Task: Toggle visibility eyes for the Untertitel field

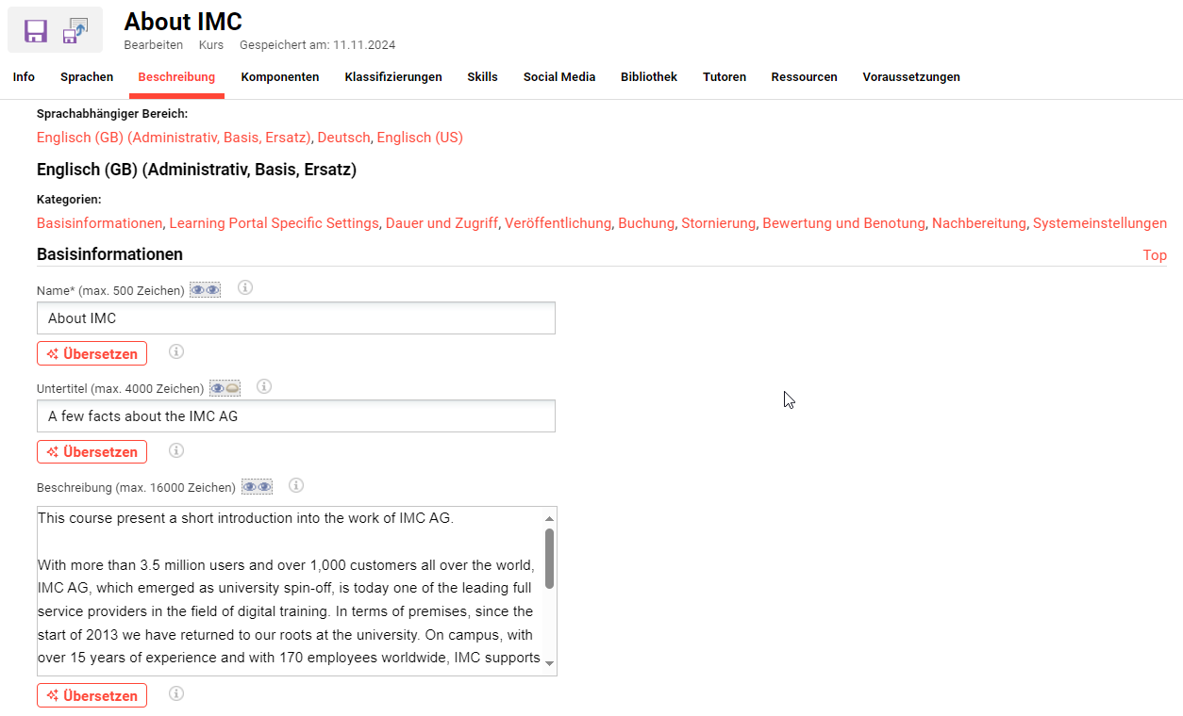Action: [x=225, y=388]
